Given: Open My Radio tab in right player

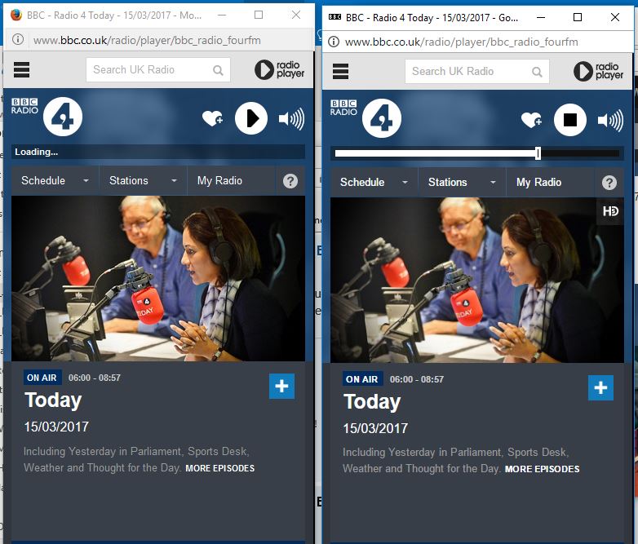Looking at the screenshot, I should [538, 183].
